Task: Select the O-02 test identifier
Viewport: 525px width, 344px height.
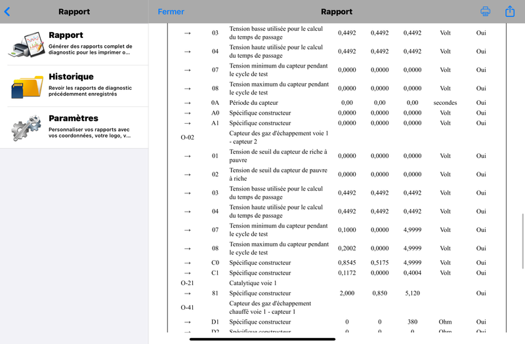Action: point(187,138)
